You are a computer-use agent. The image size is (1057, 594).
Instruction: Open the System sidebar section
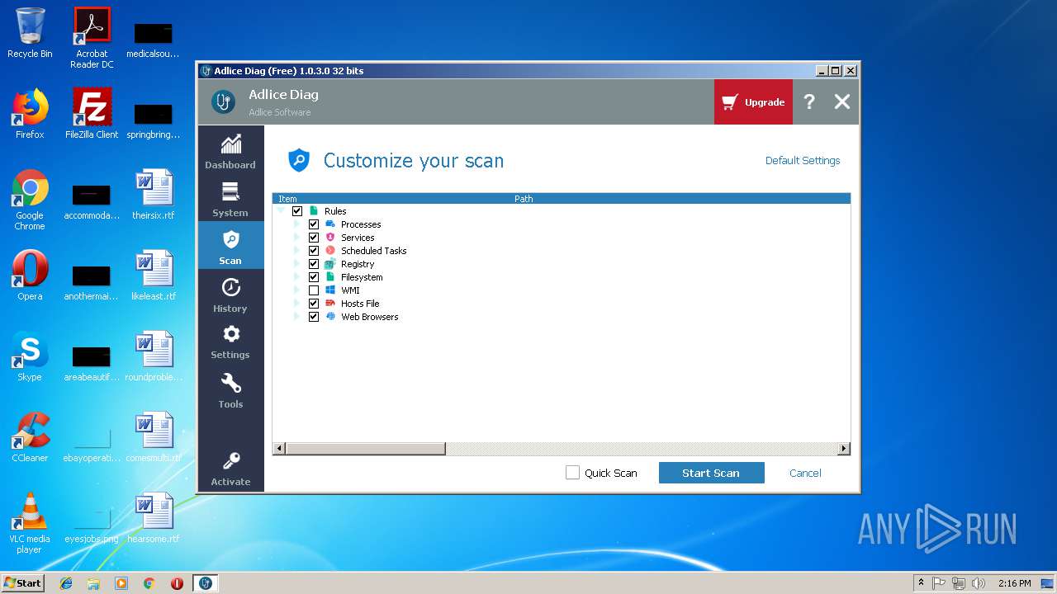click(x=230, y=199)
